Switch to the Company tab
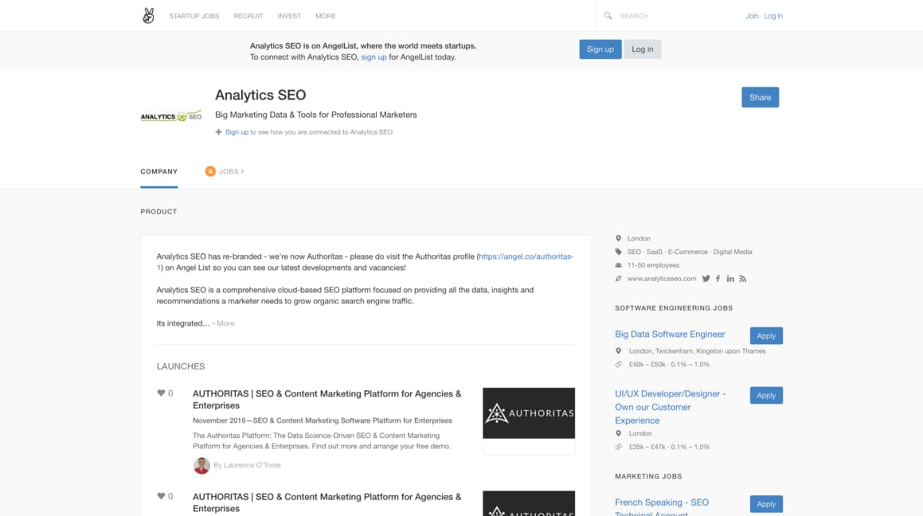 click(159, 172)
